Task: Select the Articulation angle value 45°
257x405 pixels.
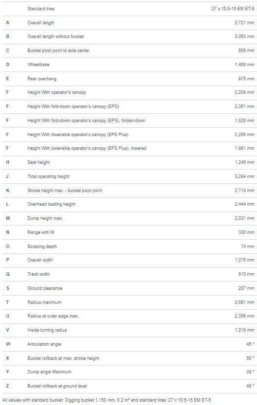Action: click(x=250, y=344)
